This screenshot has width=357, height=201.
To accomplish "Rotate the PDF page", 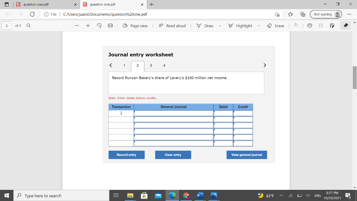I will [x=99, y=25].
